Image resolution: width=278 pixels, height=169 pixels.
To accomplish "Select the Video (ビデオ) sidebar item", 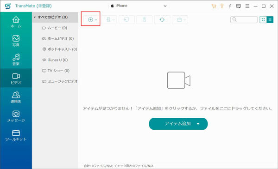I will click(x=16, y=78).
